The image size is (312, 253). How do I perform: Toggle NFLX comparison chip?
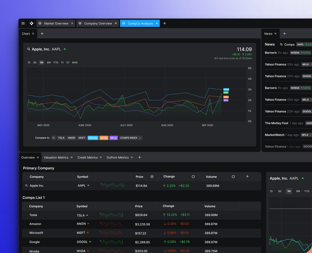click(x=114, y=138)
